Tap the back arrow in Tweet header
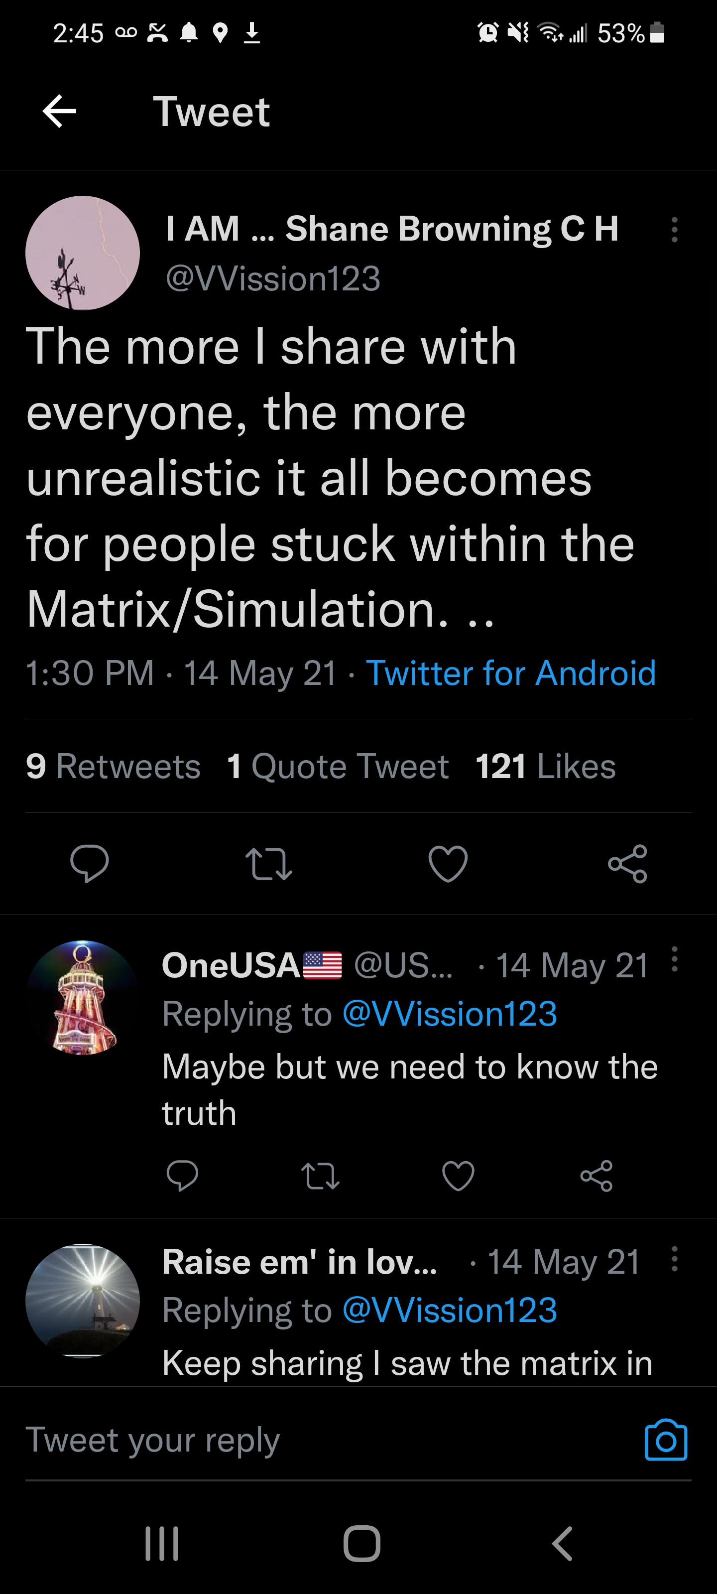The image size is (717, 1594). tap(59, 112)
